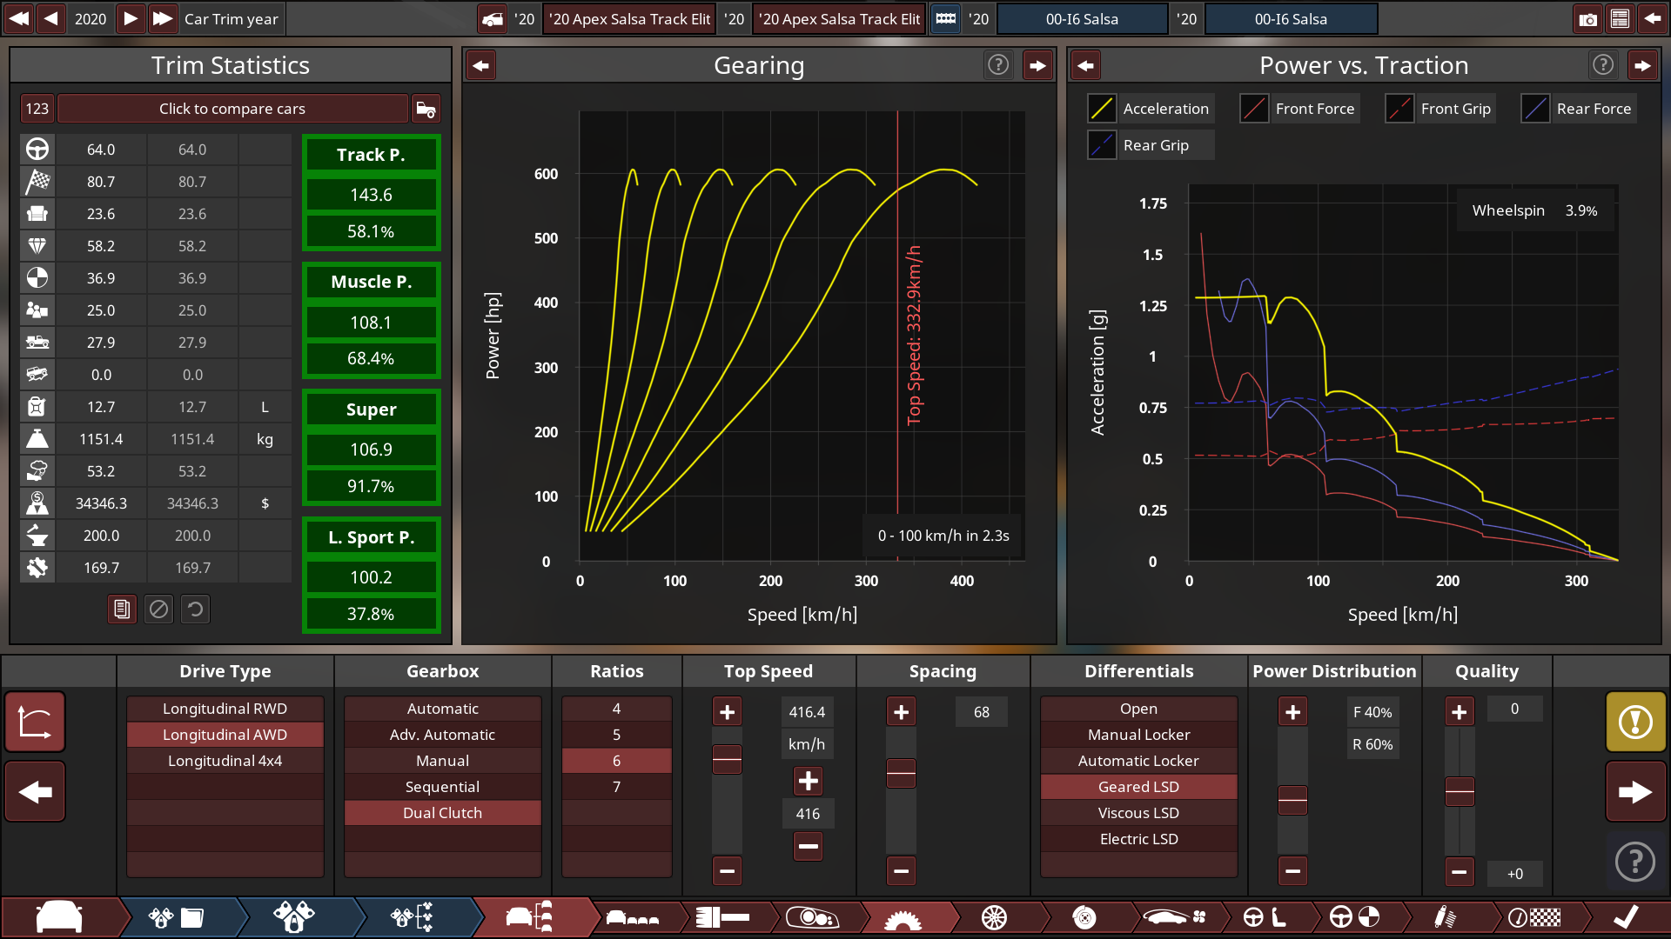Click the reset revert arrow icon

(x=196, y=609)
